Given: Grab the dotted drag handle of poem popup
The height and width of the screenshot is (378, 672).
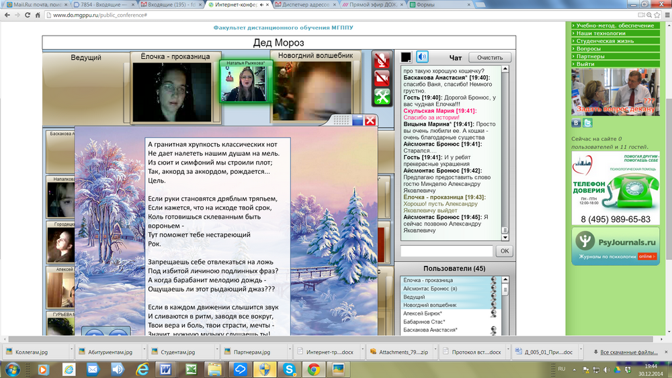Looking at the screenshot, I should [341, 121].
